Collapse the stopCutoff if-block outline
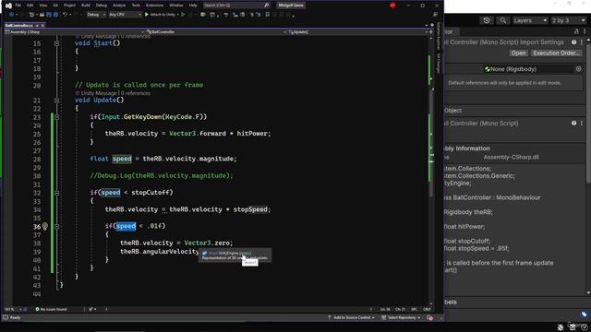591x332 pixels. pos(56,193)
